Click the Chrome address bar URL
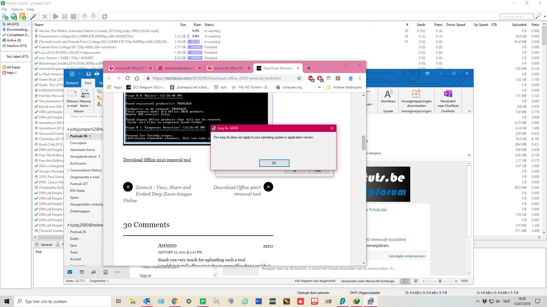 pos(217,78)
